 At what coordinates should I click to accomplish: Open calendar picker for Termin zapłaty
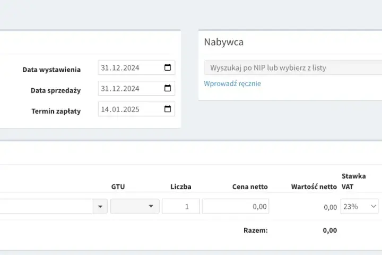pyautogui.click(x=168, y=109)
